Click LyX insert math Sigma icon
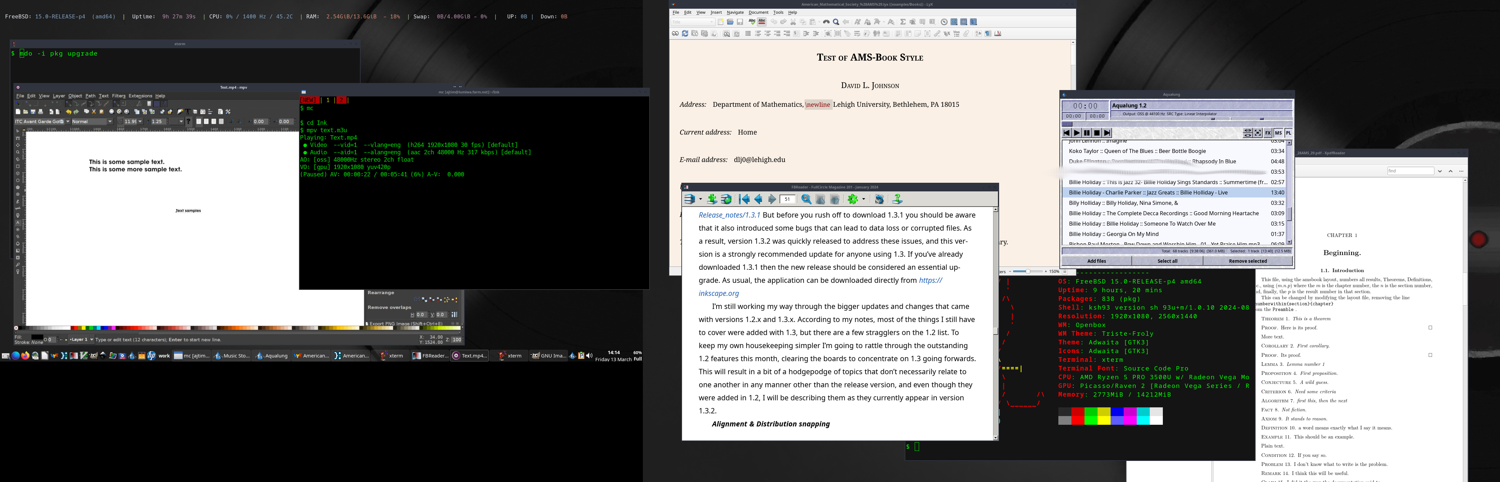The height and width of the screenshot is (482, 1500). (x=903, y=22)
